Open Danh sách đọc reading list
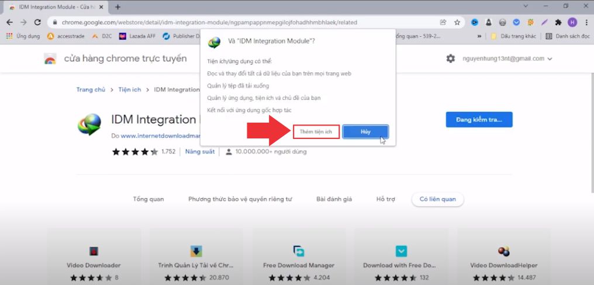Screen dimensions: 594x285 568,36
